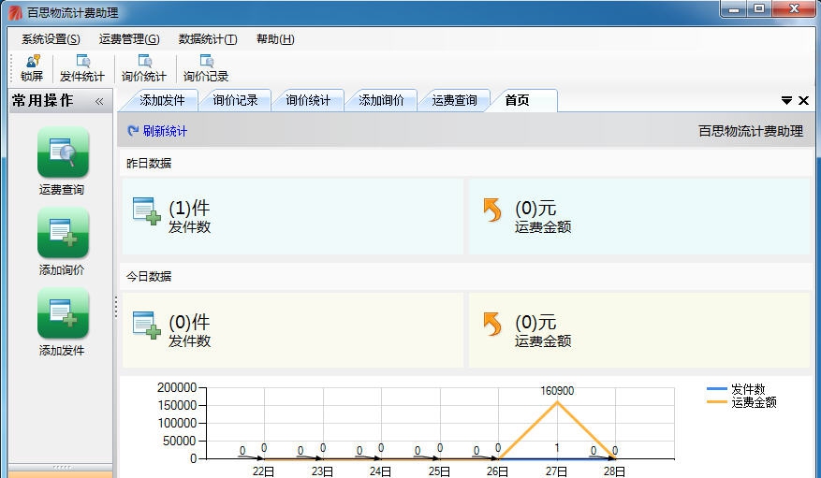
Task: Click the green 添加询价 sidebar icon
Action: click(63, 233)
